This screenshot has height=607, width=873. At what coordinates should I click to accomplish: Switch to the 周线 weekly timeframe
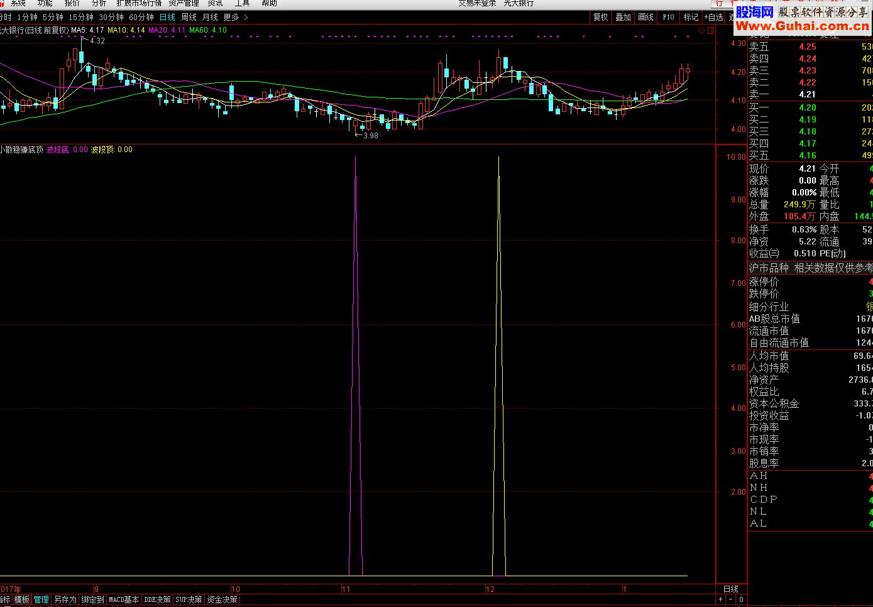[189, 18]
